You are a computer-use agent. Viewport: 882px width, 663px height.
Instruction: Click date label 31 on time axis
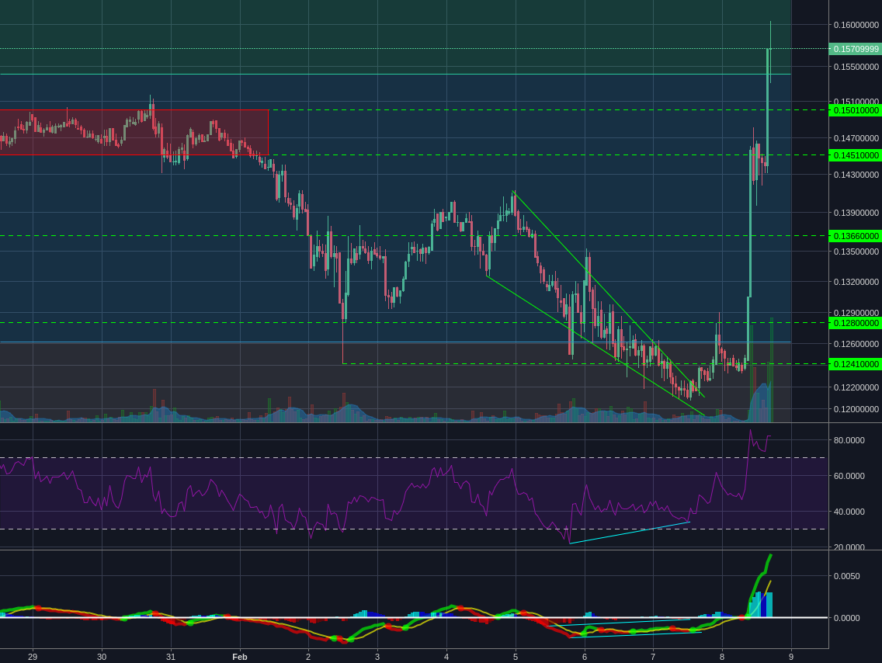click(171, 656)
